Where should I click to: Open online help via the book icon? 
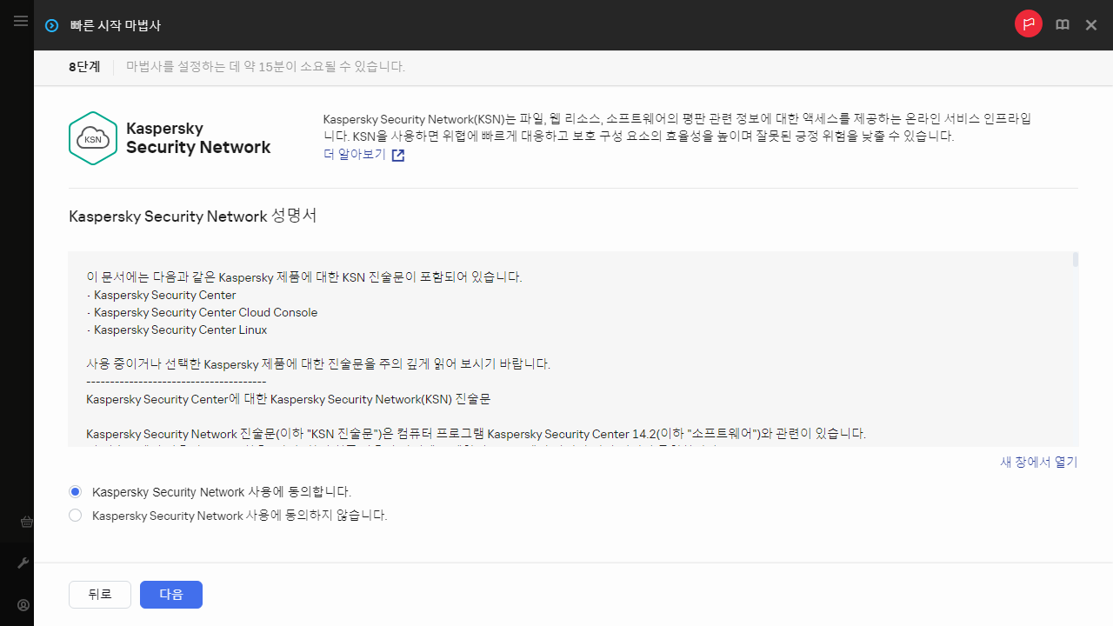[x=1062, y=24]
